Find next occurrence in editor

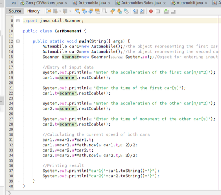coord(91,11)
